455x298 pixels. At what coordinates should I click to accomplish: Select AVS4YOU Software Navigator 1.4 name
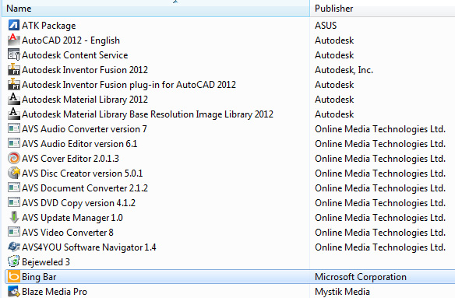(89, 247)
